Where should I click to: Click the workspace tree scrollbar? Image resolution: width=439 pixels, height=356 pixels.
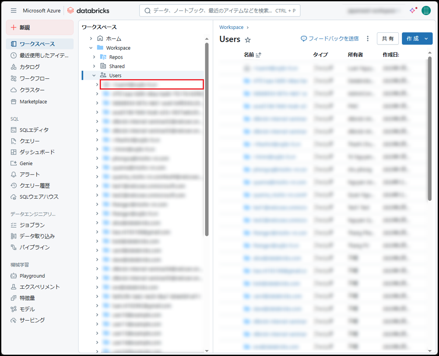[x=207, y=139]
